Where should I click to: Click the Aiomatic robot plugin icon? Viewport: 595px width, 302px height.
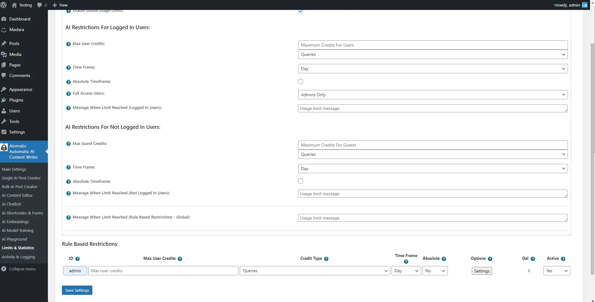click(4, 147)
